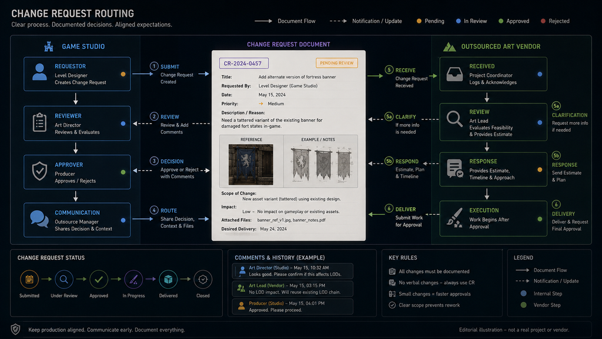
Task: Click the Approver shield checkmark icon
Action: (x=39, y=171)
